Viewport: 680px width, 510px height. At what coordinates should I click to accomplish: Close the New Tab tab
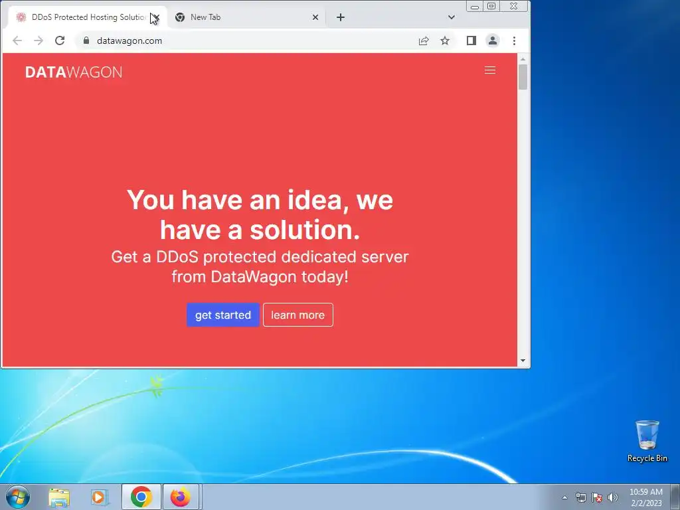tap(315, 17)
